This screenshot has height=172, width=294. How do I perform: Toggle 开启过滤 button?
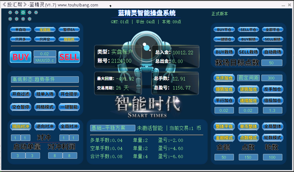[21, 94]
